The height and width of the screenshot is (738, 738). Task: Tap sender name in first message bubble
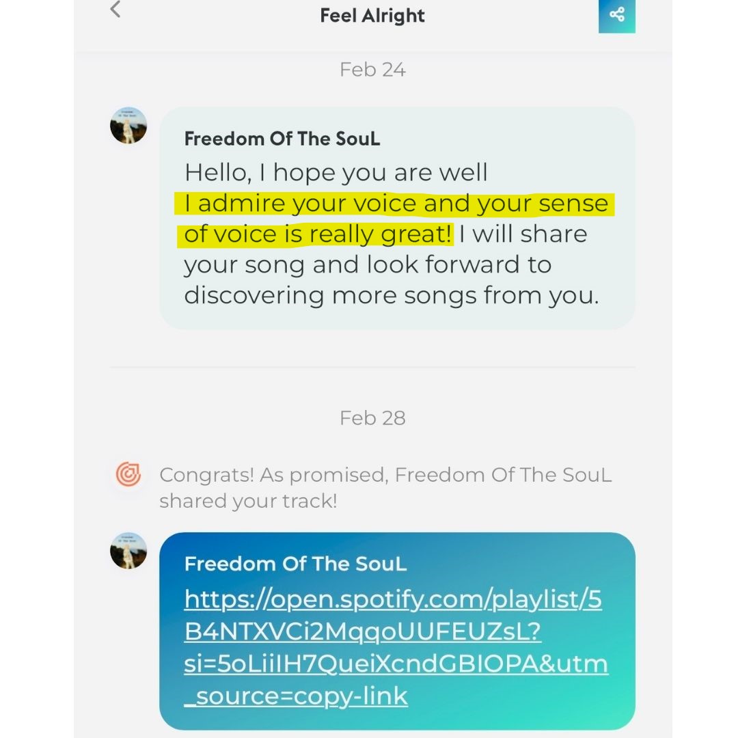pyautogui.click(x=282, y=139)
